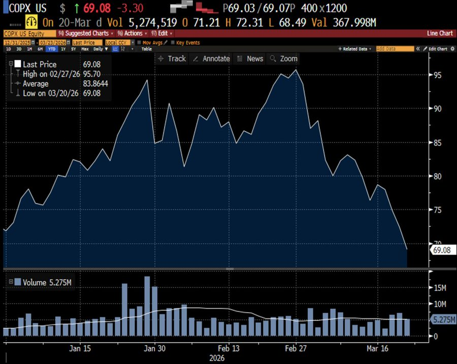This screenshot has width=457, height=364.
Task: Edit moving averages with the pencil icon
Action: pyautogui.click(x=166, y=43)
